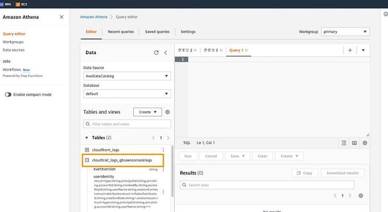Open the Save dropdown button

point(237,156)
